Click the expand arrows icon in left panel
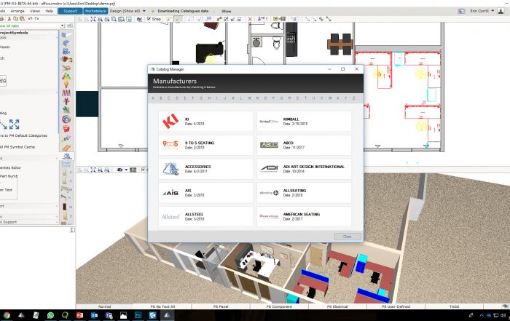This screenshot has height=321, width=510. pyautogui.click(x=14, y=124)
